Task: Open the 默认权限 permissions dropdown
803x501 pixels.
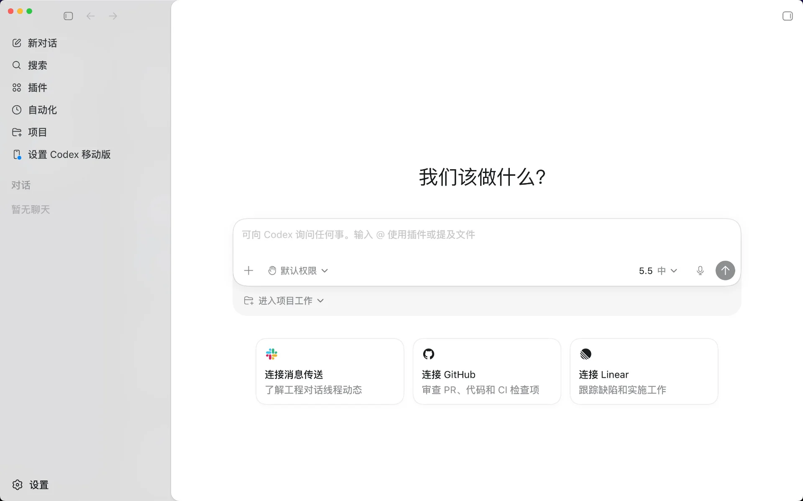Action: (298, 271)
